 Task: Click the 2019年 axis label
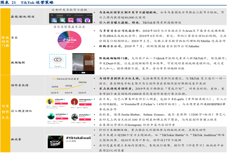pyautogui.click(x=68, y=93)
